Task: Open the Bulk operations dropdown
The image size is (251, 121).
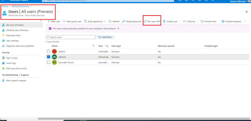Action: coord(95,21)
